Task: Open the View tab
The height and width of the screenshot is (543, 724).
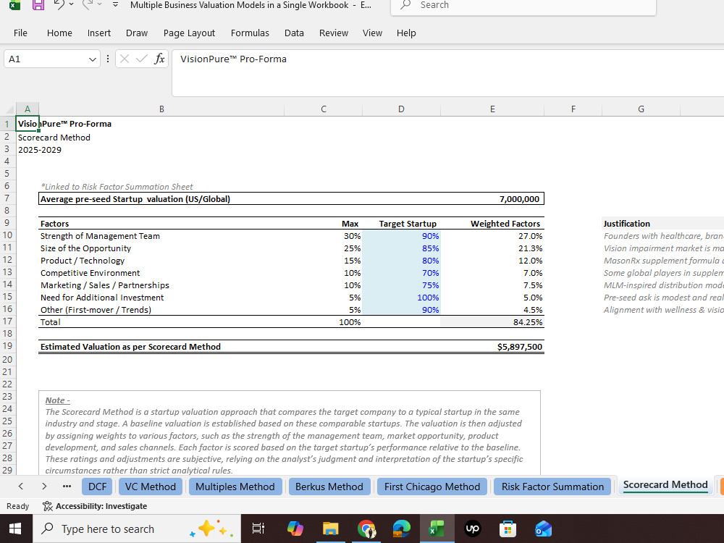Action: 372,33
